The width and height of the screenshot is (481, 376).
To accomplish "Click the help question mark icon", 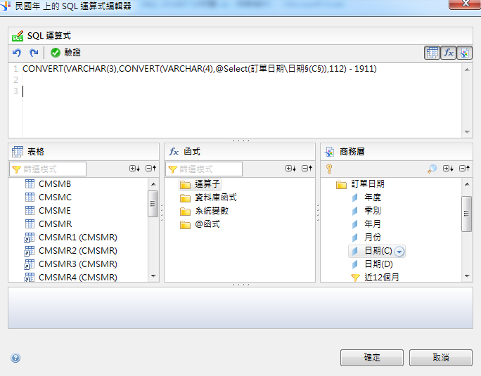I will point(15,358).
